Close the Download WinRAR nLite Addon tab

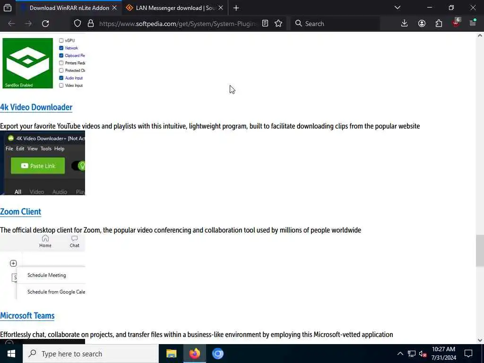point(114,8)
